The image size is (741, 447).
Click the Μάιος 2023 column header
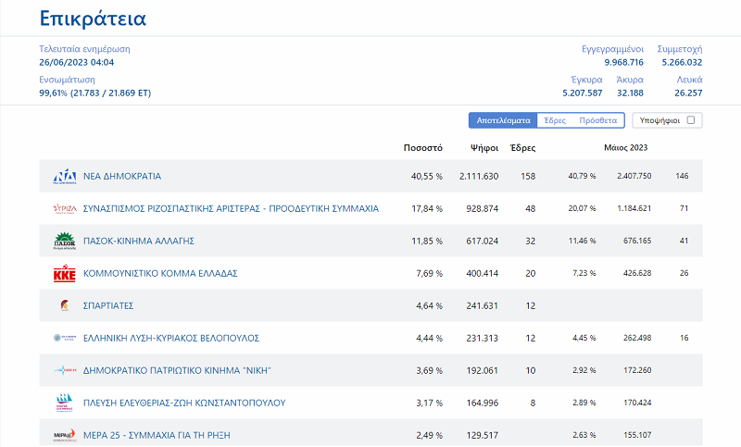pyautogui.click(x=626, y=148)
